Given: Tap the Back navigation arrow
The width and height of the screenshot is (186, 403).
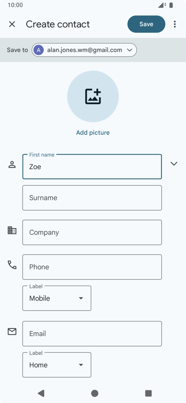Looking at the screenshot, I should pos(41,393).
